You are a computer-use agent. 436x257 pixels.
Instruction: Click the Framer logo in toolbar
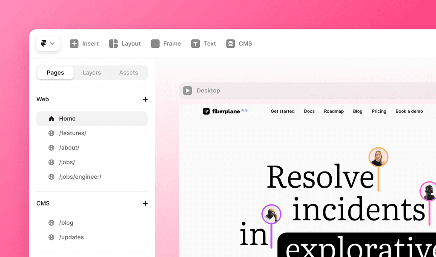point(44,43)
